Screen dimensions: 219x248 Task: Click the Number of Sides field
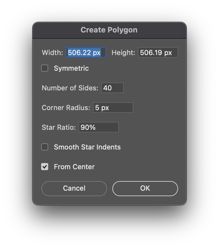(x=112, y=88)
